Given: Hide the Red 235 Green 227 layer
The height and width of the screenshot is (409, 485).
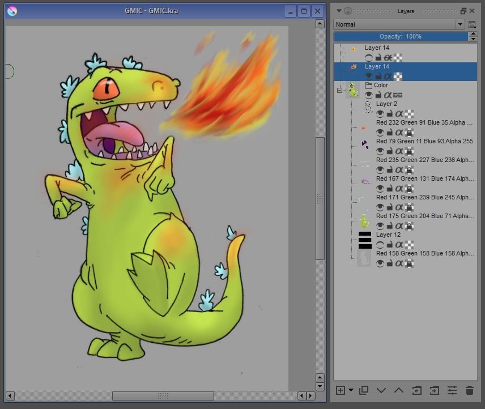Looking at the screenshot, I should click(380, 170).
